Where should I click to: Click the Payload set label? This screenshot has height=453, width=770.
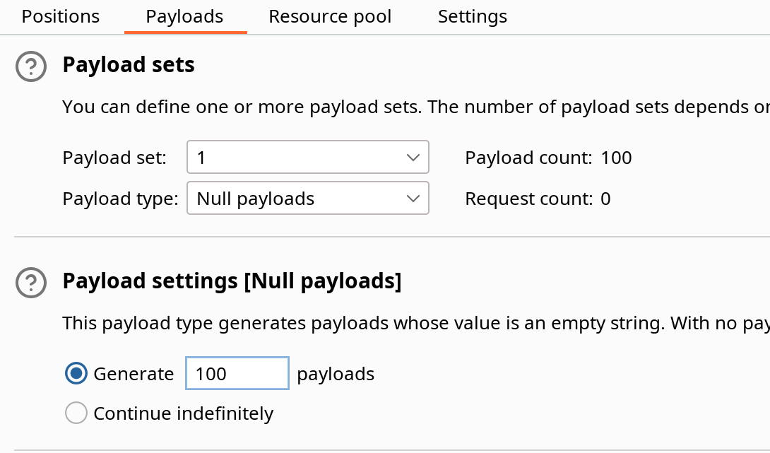coord(114,158)
